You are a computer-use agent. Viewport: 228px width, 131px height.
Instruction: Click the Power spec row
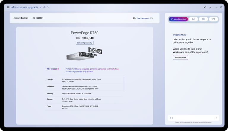coord(84,107)
